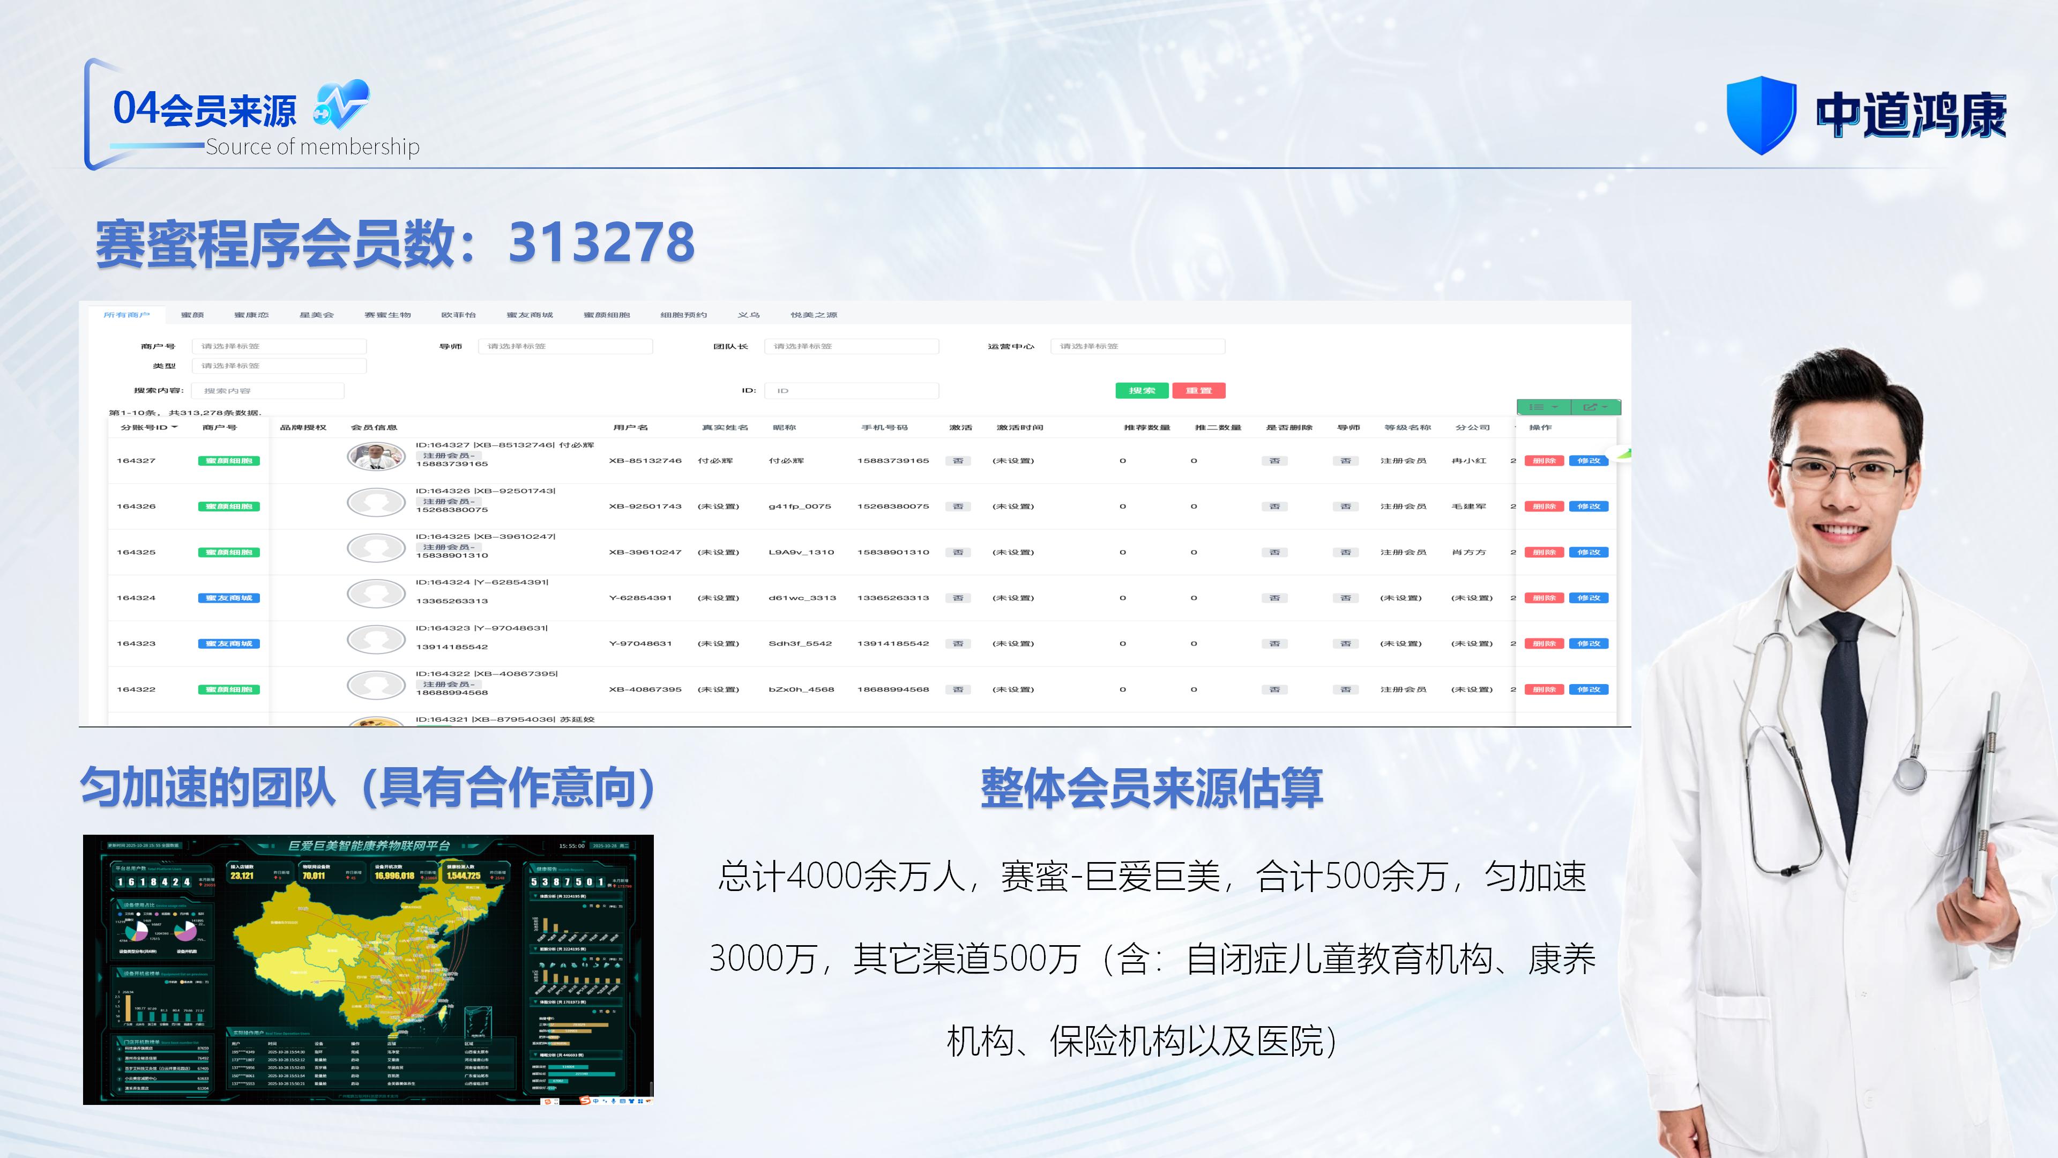Click the blank avatar for ID 164322
2058x1158 pixels.
376,685
